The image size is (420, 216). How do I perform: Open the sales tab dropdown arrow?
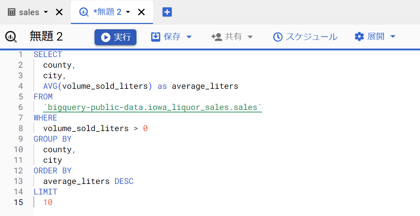[x=45, y=12]
